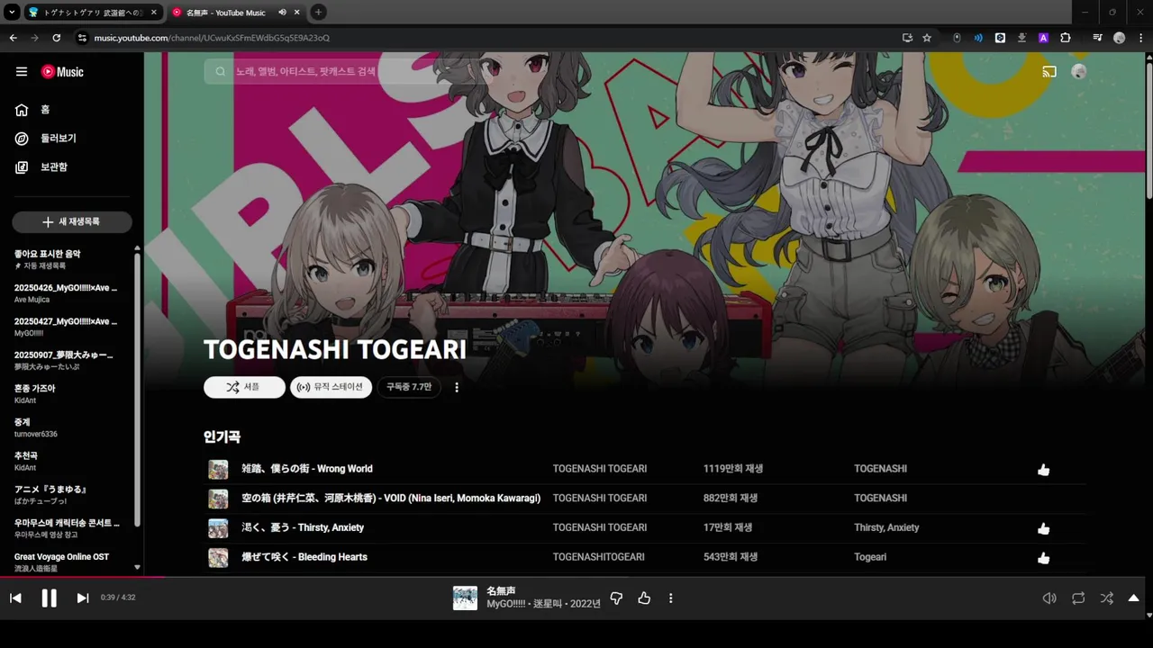Open the TOGENASHI album link for Wrong World
The height and width of the screenshot is (648, 1153).
tap(880, 469)
